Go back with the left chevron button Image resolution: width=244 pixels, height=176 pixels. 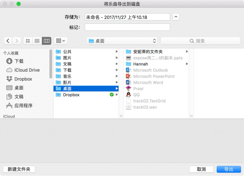8,41
